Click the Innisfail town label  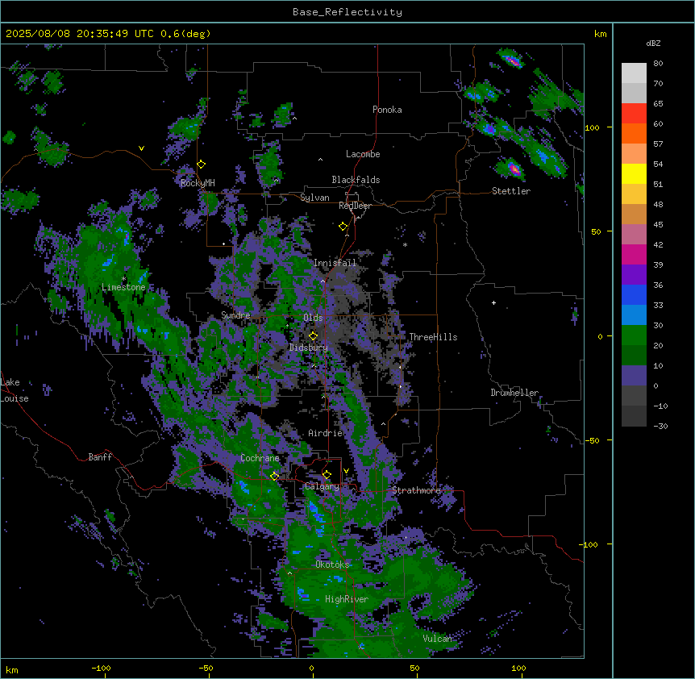point(335,263)
